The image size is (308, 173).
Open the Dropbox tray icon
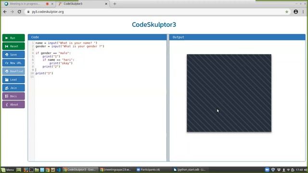(x=279, y=170)
